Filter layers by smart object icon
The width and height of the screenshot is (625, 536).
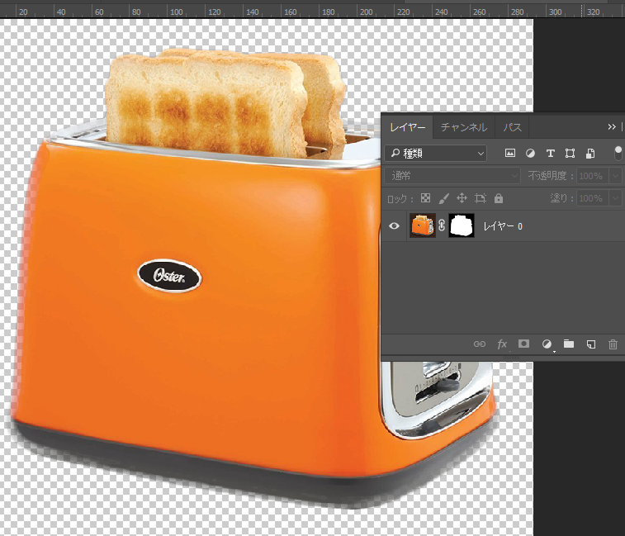click(x=590, y=153)
